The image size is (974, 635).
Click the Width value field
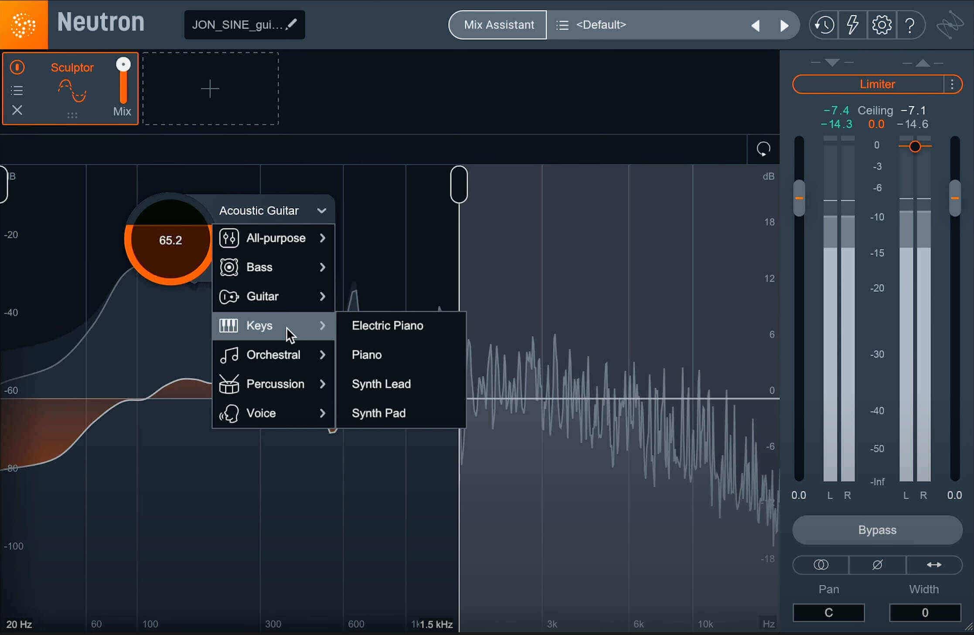point(925,613)
